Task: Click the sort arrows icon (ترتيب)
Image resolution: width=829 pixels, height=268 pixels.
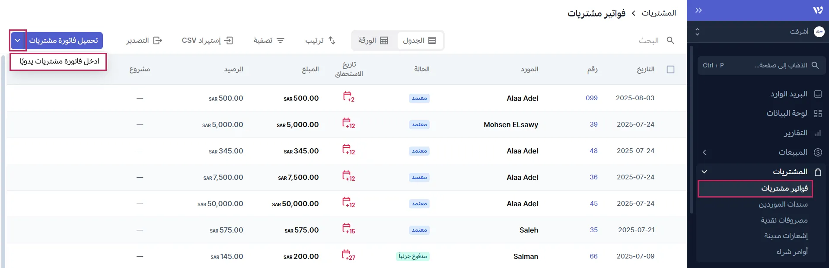Action: 332,40
